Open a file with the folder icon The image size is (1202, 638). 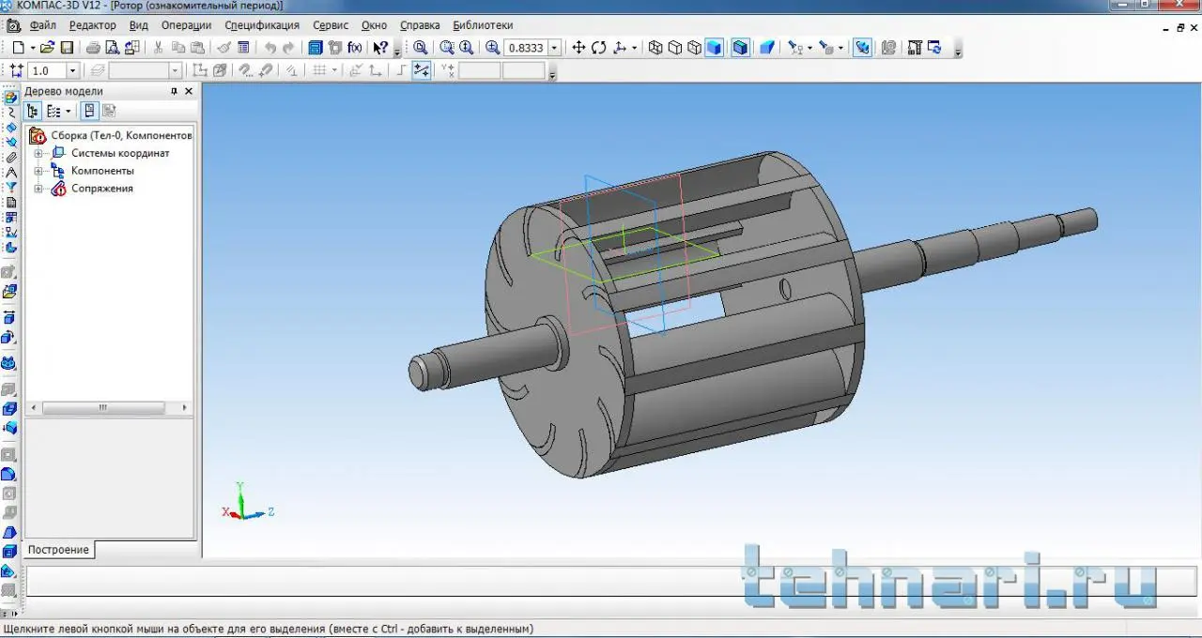(x=47, y=47)
